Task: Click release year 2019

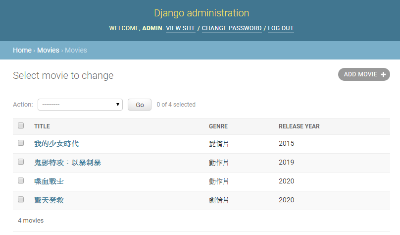Action: point(286,162)
